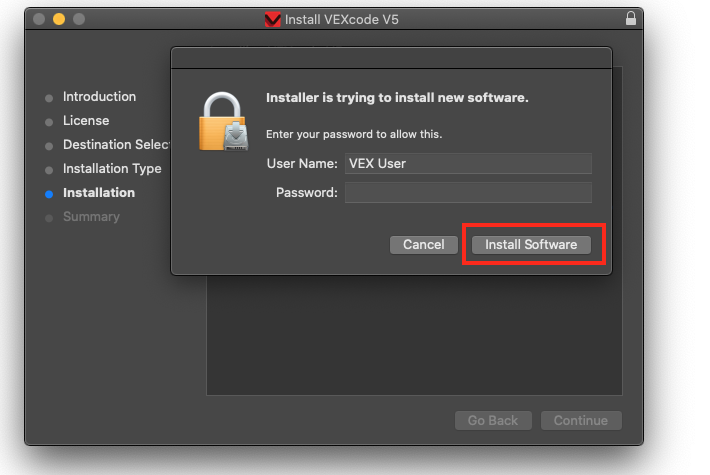
Task: Minimize the installer with the yellow button
Action: tap(59, 19)
